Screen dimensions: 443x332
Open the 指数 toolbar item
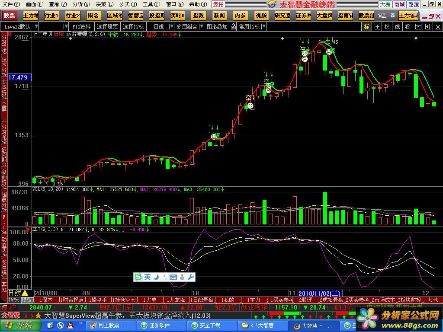[198, 16]
